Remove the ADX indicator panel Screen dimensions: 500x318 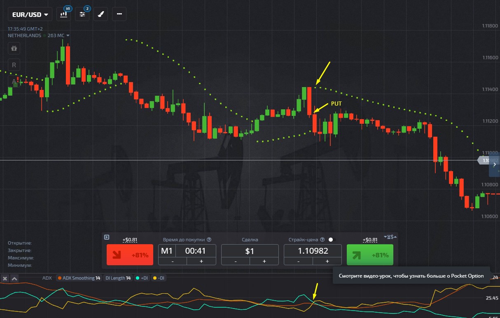pyautogui.click(x=5, y=278)
